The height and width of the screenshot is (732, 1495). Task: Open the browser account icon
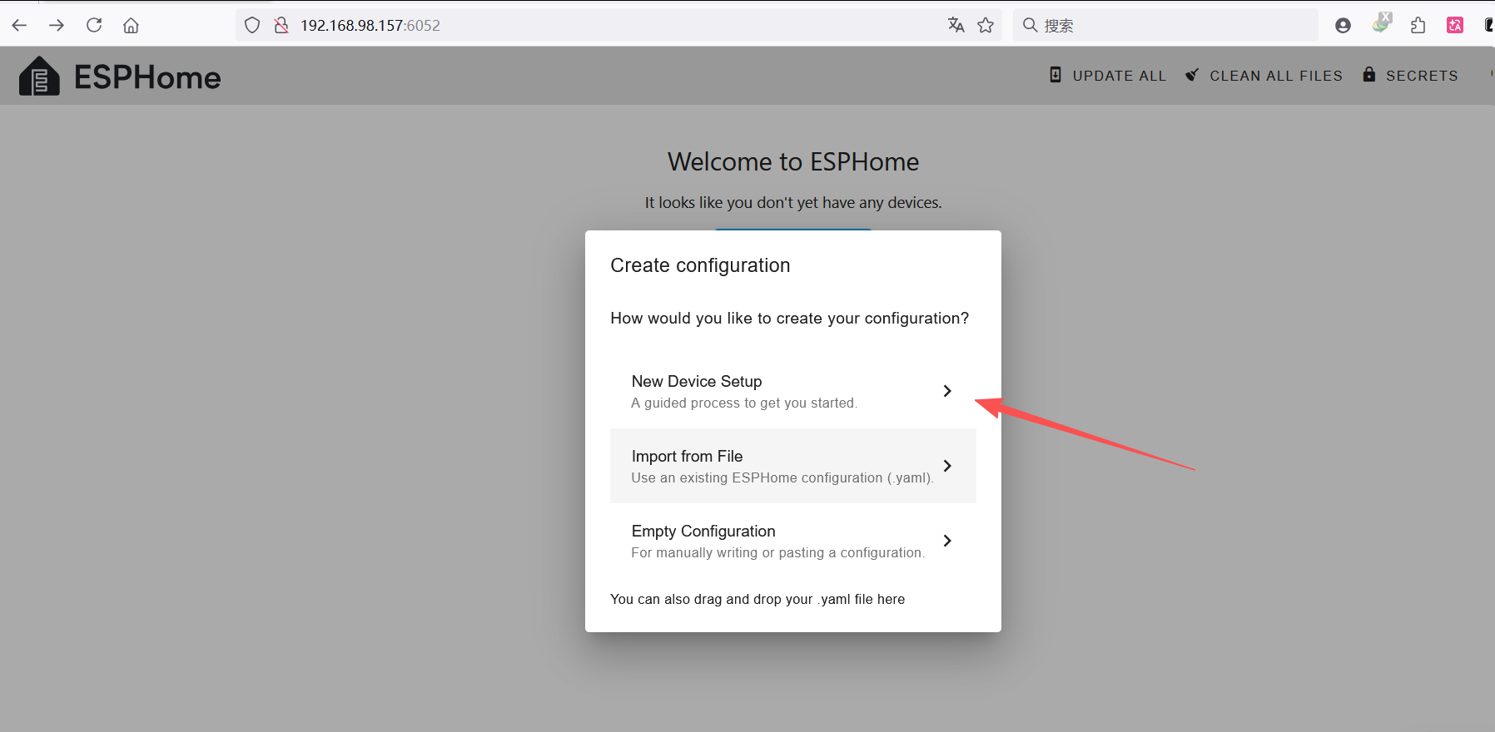click(x=1343, y=26)
